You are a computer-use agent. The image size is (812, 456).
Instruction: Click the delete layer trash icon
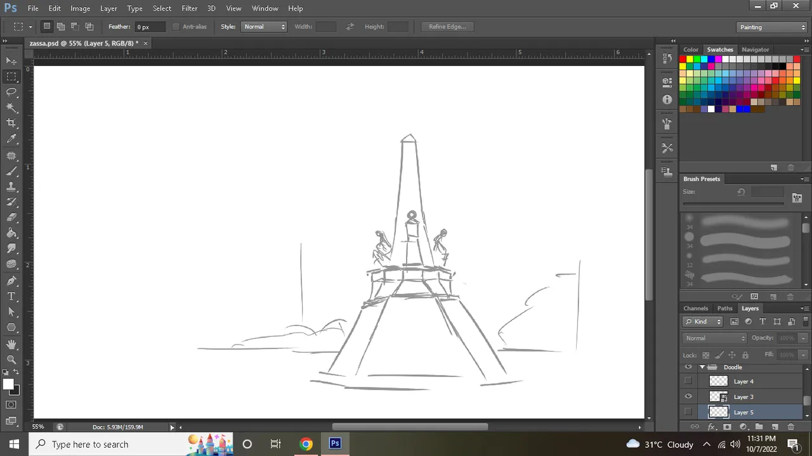(790, 427)
